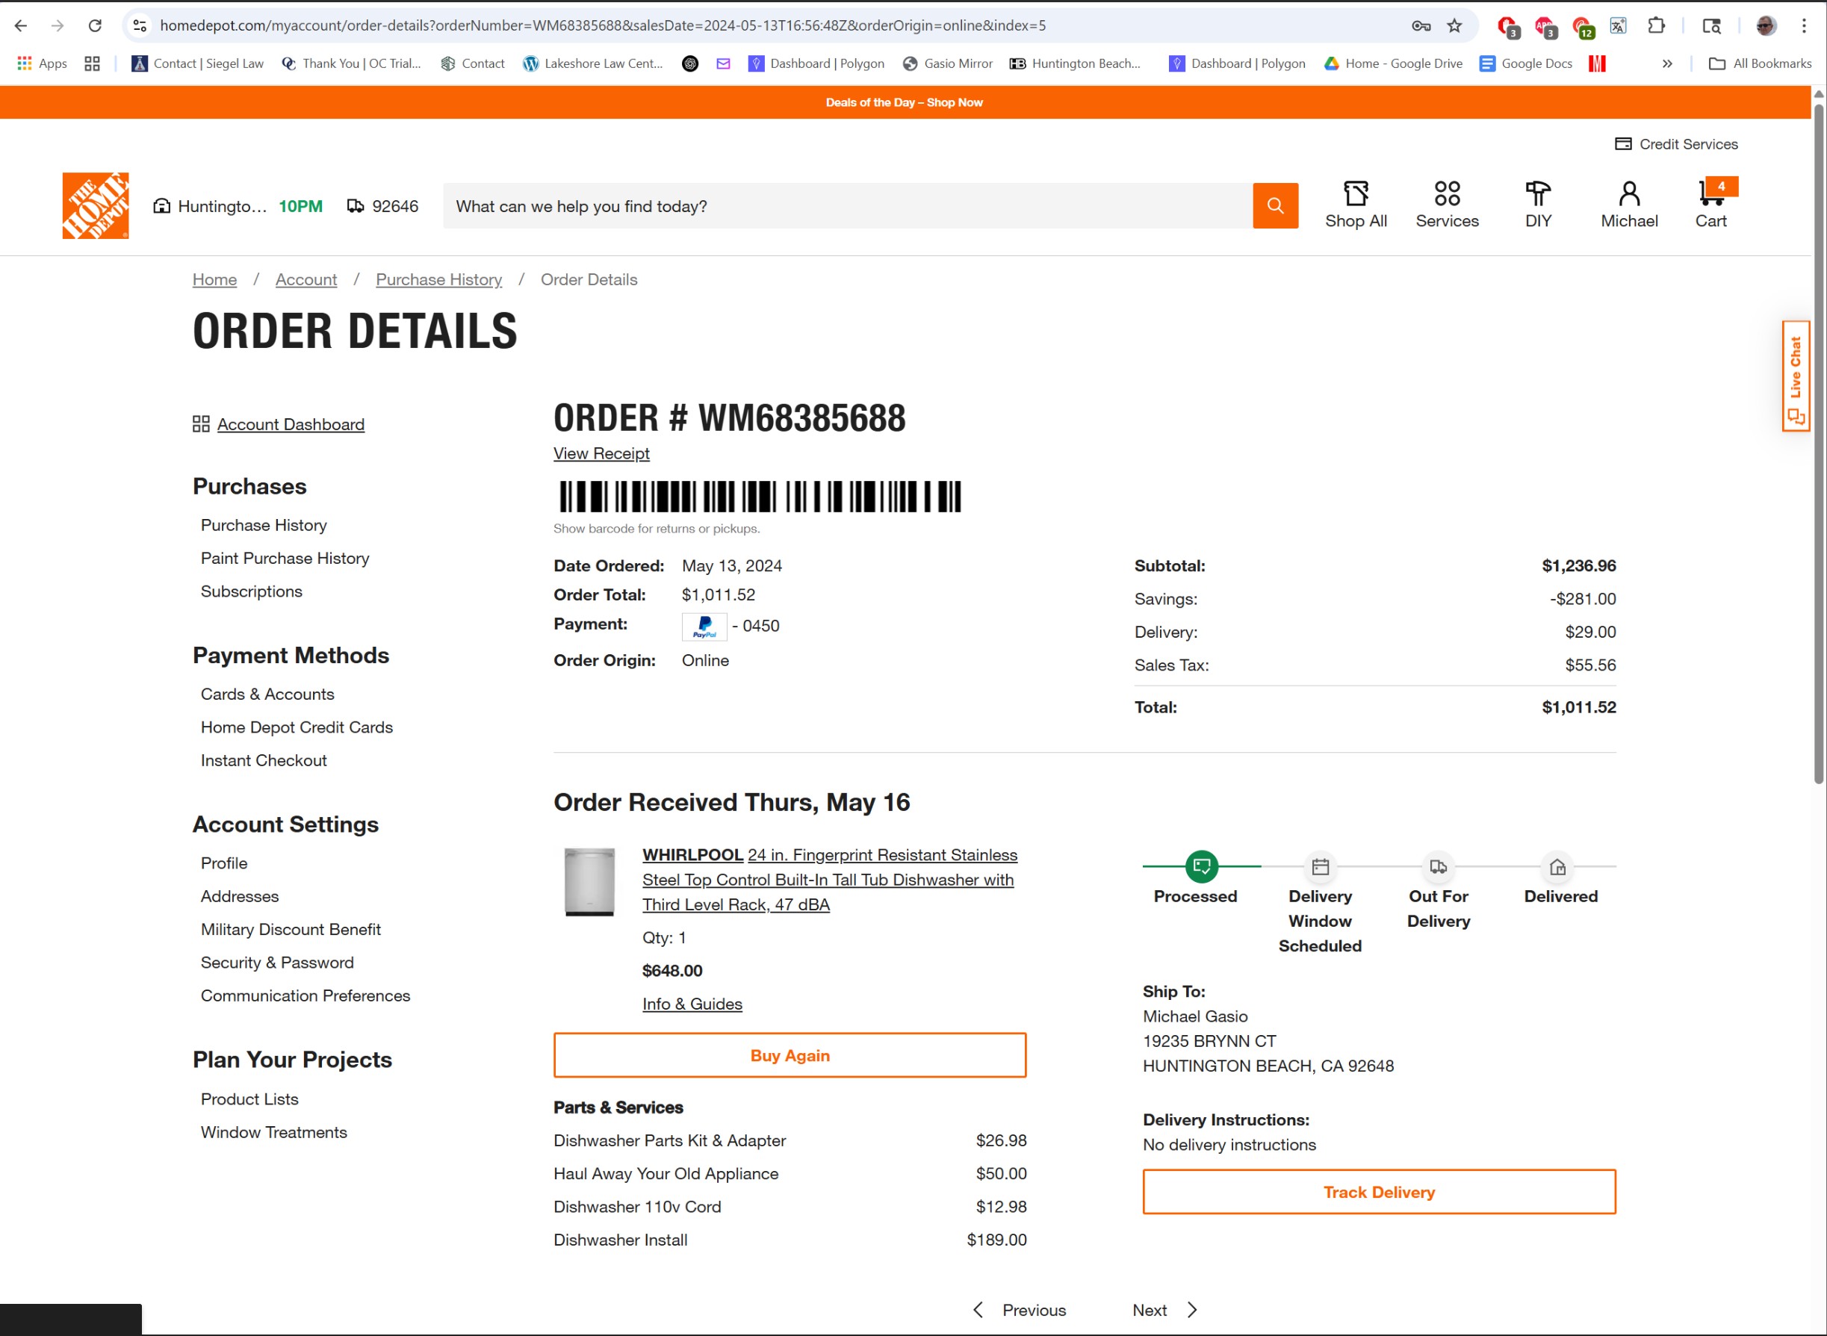Click the Home Depot logo

pyautogui.click(x=96, y=205)
